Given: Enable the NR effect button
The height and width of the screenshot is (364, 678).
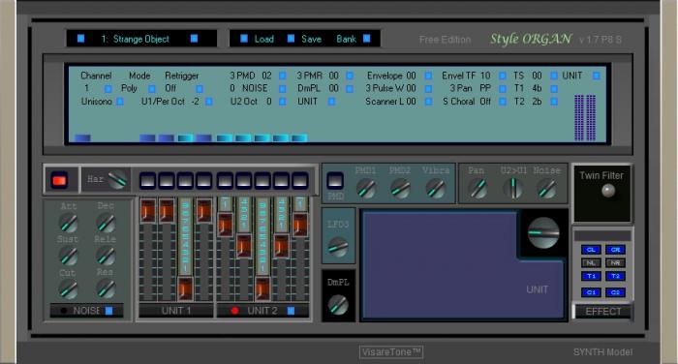Looking at the screenshot, I should 615,263.
